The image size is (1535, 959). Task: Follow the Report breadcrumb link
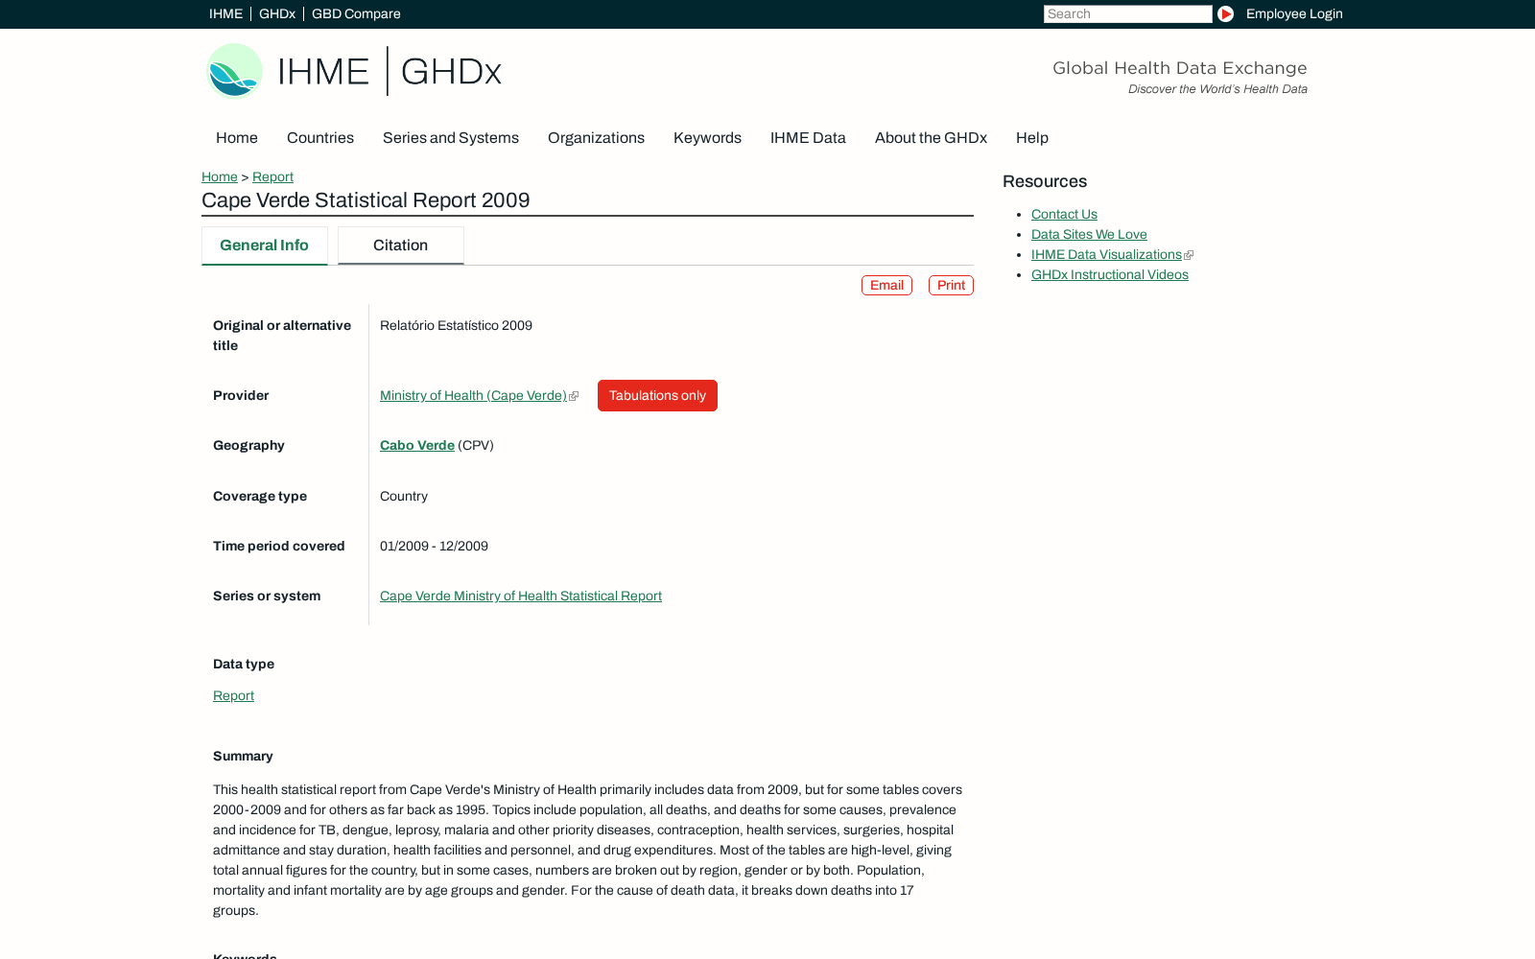272,176
